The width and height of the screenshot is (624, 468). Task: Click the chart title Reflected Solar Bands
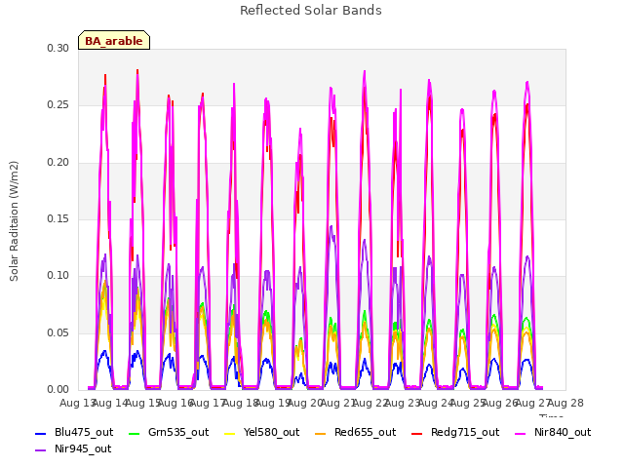pos(311,10)
